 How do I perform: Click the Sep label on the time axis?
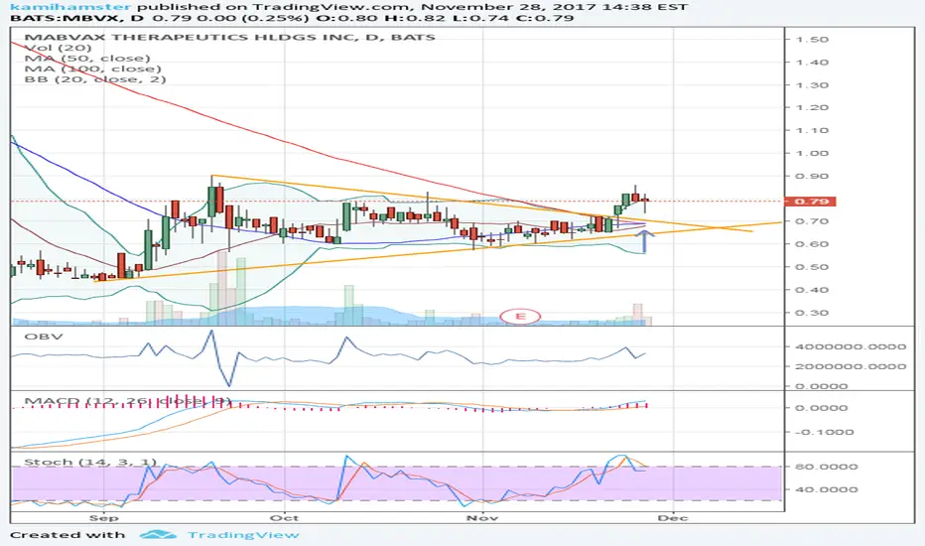[104, 518]
